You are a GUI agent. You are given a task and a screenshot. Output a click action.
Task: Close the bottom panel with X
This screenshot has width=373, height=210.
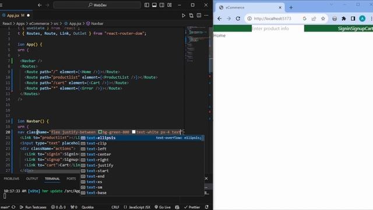206,178
